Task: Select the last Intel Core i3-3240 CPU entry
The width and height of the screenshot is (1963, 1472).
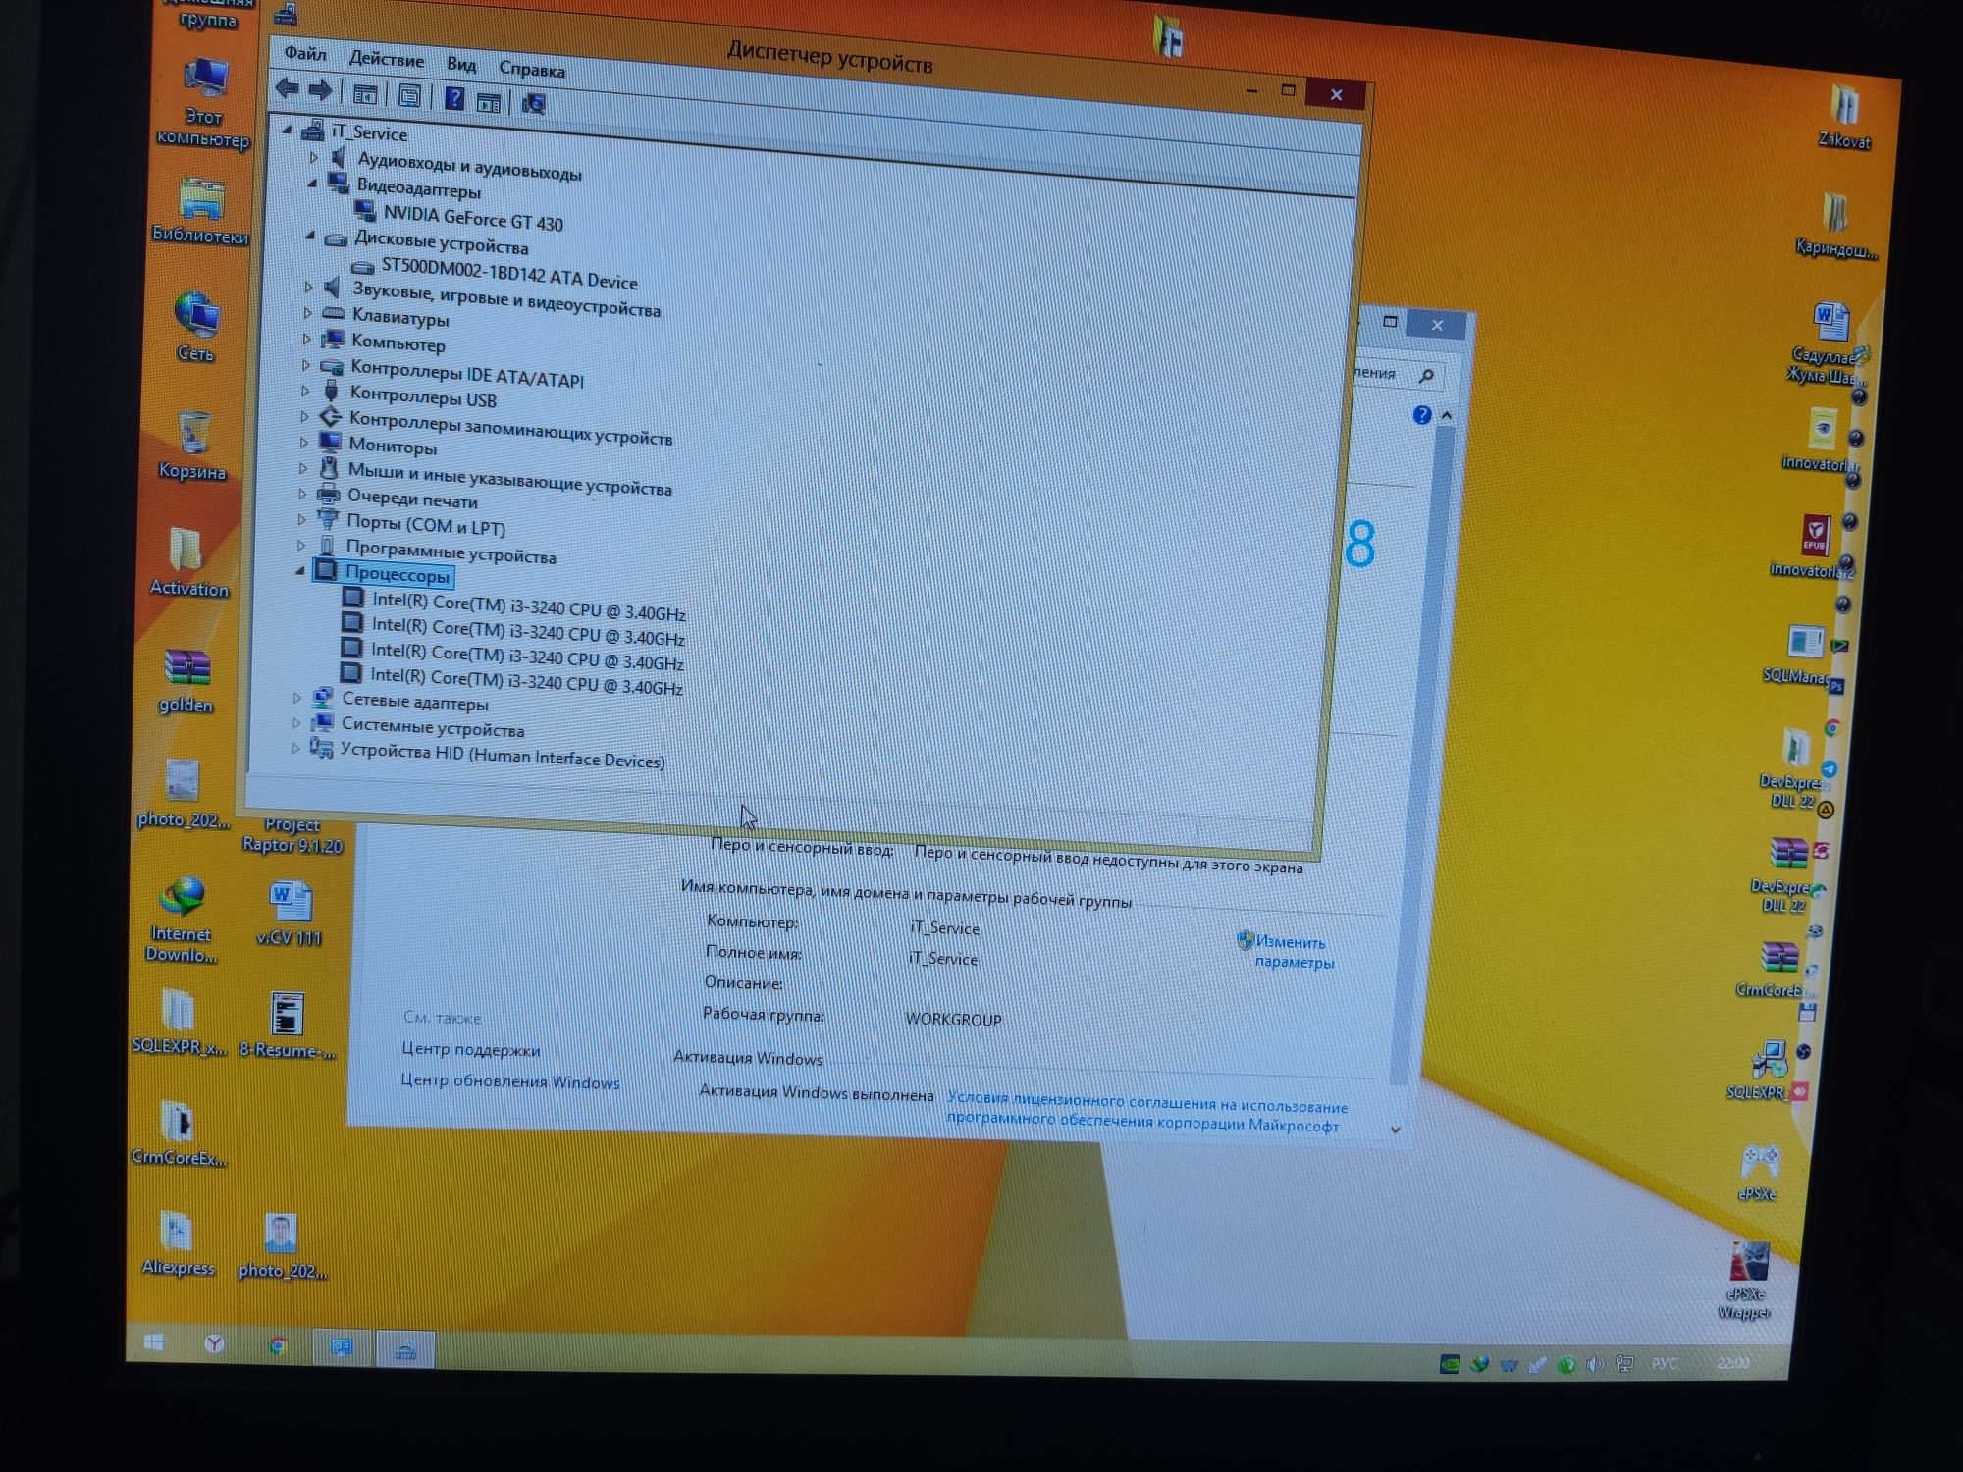Action: [525, 680]
